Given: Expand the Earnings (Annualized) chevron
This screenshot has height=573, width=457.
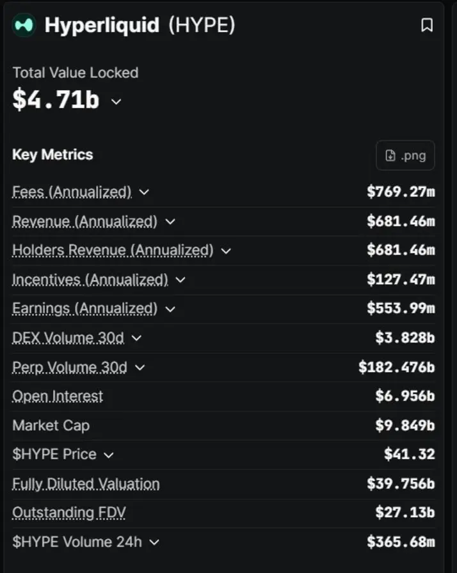Looking at the screenshot, I should tap(170, 309).
